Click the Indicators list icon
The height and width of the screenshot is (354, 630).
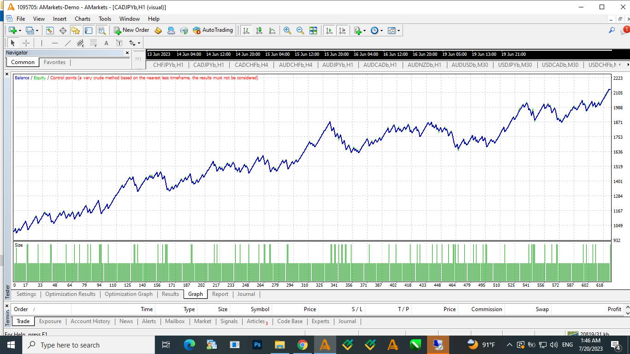[357, 30]
